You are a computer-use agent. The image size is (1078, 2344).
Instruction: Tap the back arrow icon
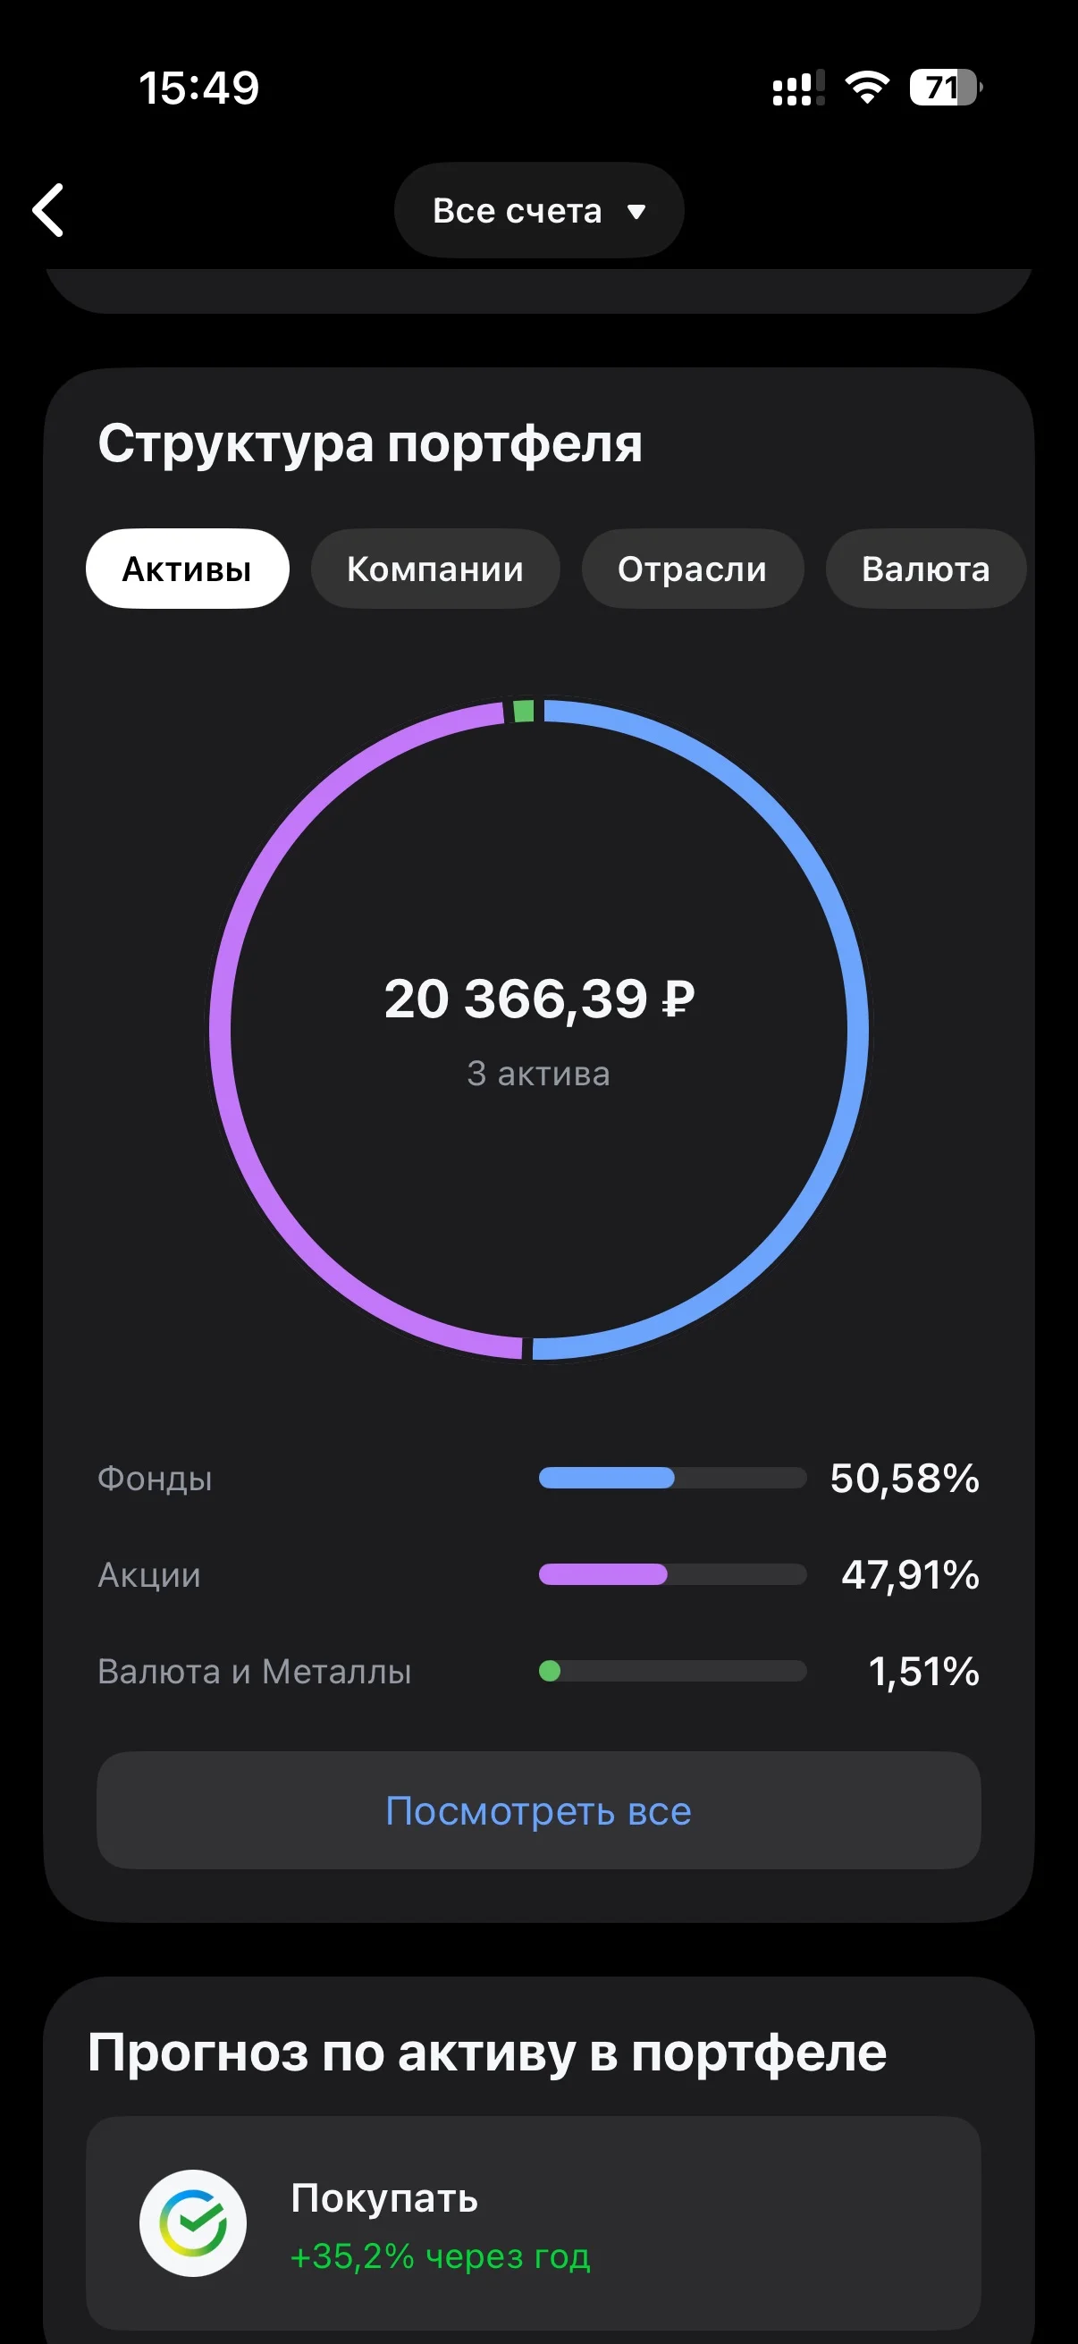click(48, 210)
